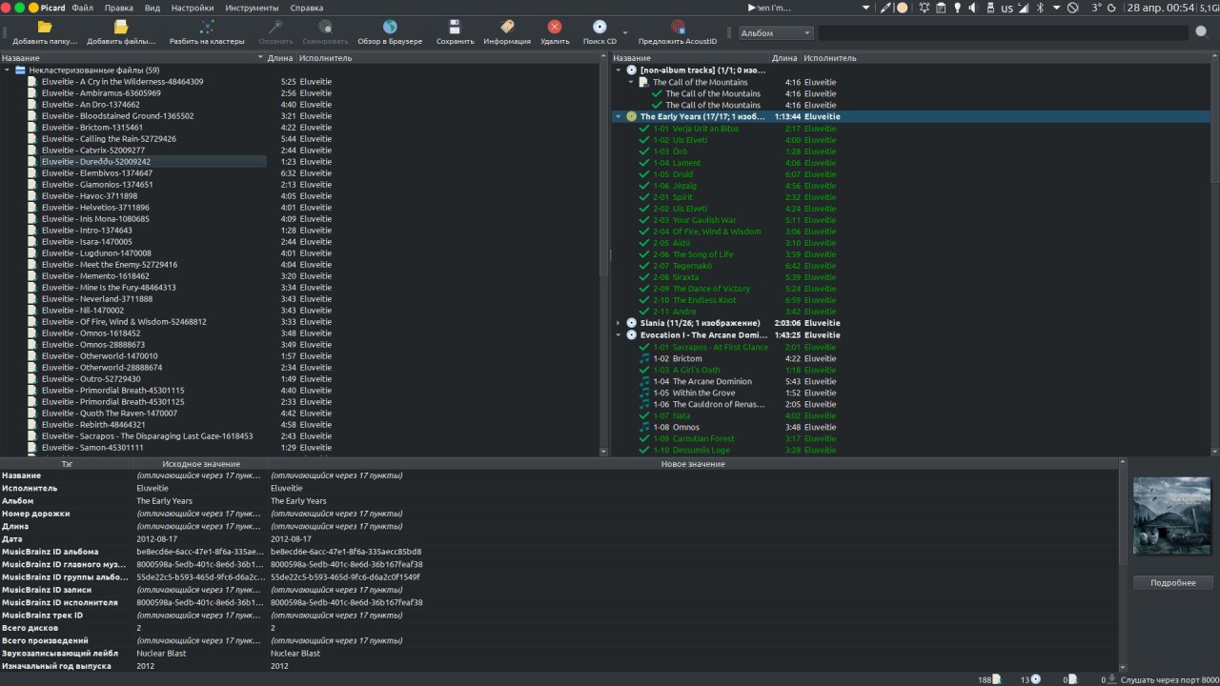This screenshot has height=686, width=1220.
Task: Click the gold disc icon of The Early Years
Action: tap(631, 116)
